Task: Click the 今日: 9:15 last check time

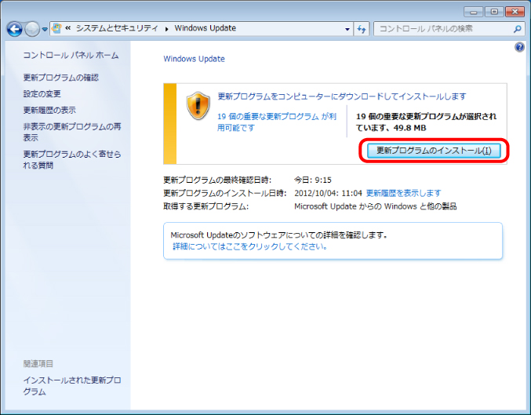Action: (313, 180)
